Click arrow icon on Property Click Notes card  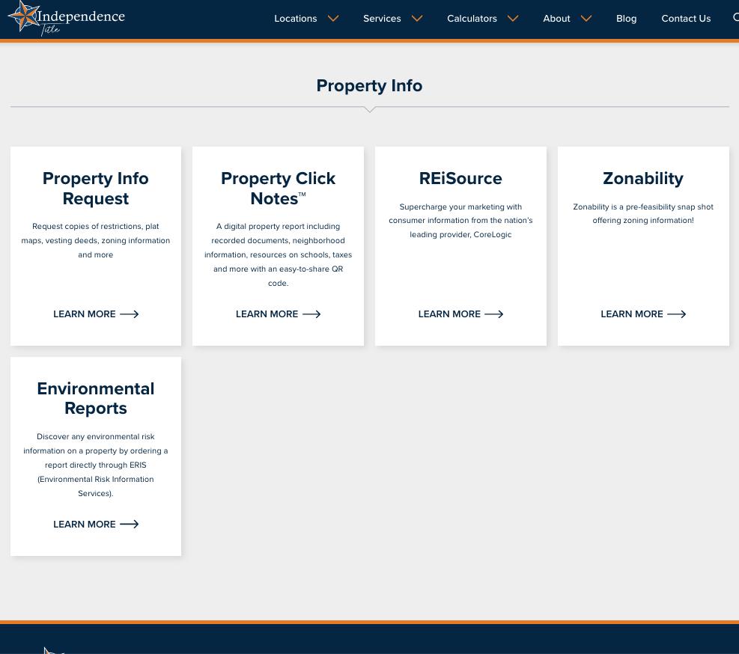[x=311, y=314]
